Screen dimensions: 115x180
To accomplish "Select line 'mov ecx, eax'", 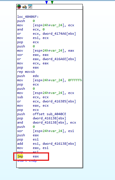I will pos(33,63).
